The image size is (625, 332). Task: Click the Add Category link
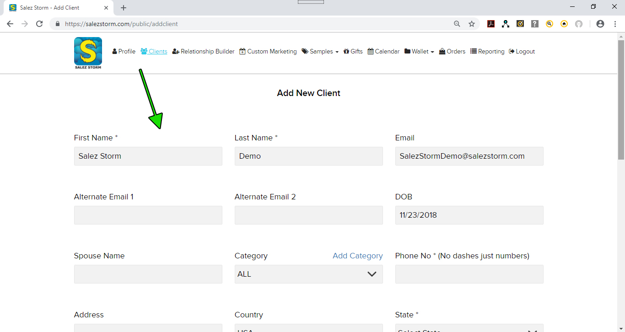[357, 256]
